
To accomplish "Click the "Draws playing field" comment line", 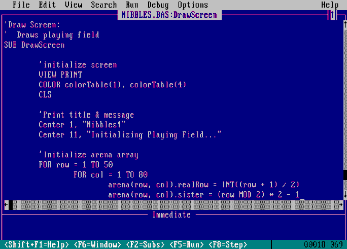I will (x=58, y=35).
